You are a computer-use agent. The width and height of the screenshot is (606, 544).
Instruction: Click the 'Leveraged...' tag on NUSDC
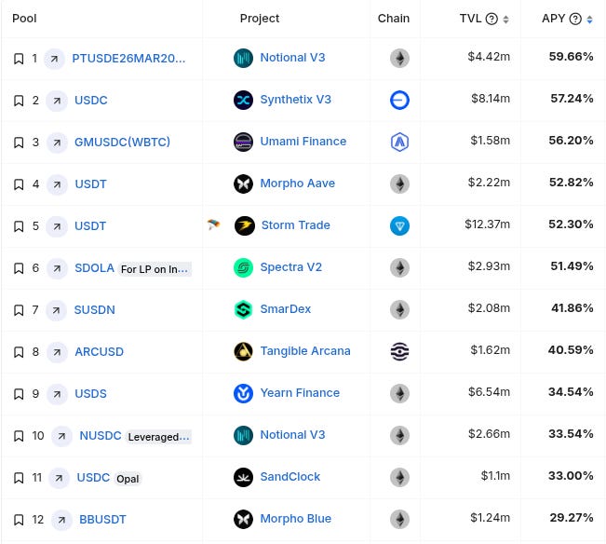click(x=158, y=437)
